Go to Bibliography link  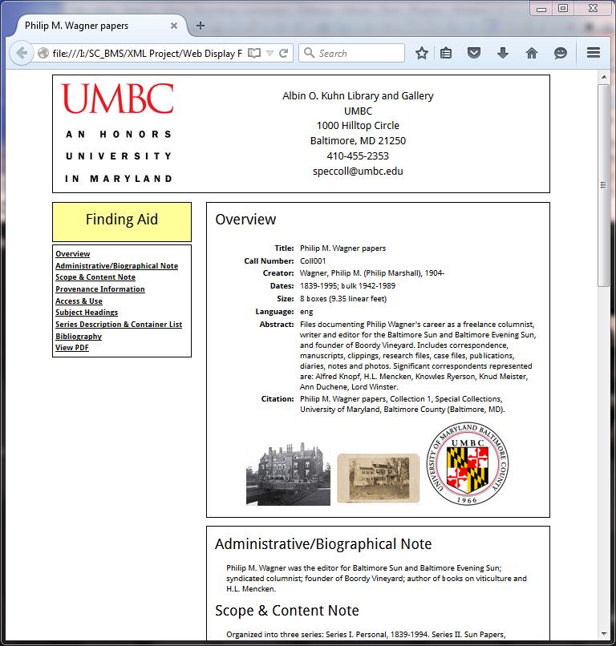pos(79,336)
